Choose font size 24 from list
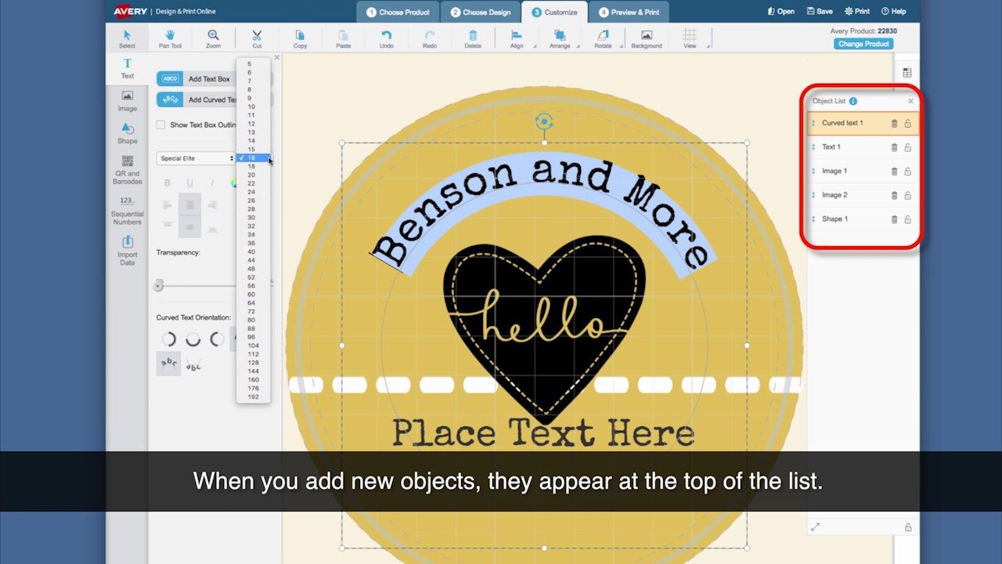Screen dimensions: 1002x564 coord(252,192)
